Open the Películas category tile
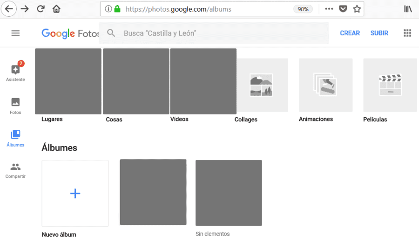419x239 pixels. [x=390, y=85]
